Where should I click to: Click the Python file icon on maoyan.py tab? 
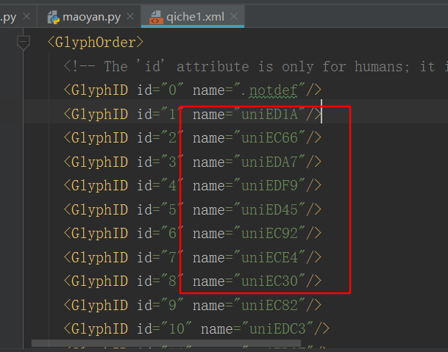(x=54, y=17)
